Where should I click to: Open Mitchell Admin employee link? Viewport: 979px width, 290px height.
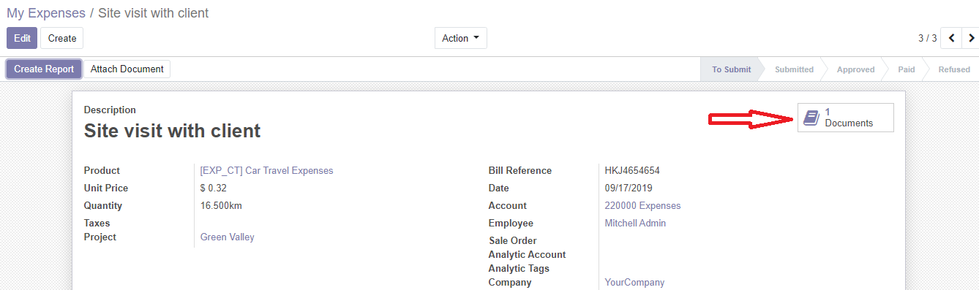click(635, 223)
